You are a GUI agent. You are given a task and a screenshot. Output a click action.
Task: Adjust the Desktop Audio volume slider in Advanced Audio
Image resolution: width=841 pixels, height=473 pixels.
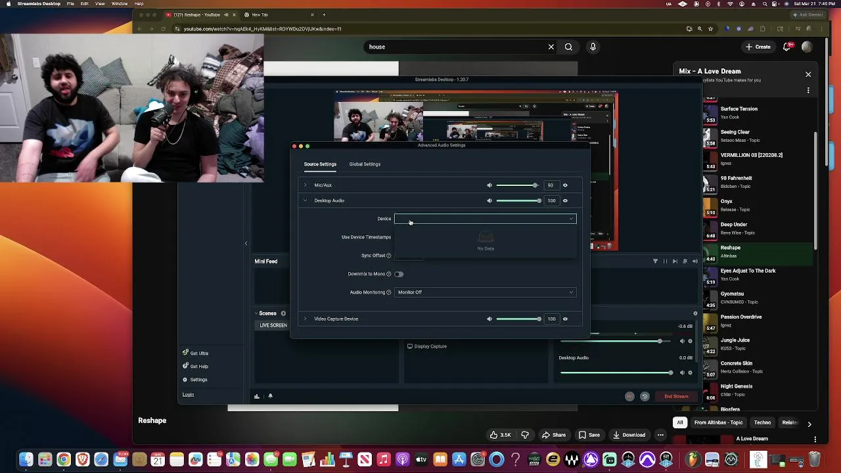click(x=518, y=200)
